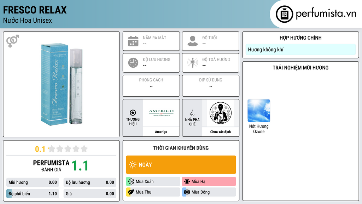Click the Mùi hương score bar
Screen dimensions: 362x204
point(33,182)
